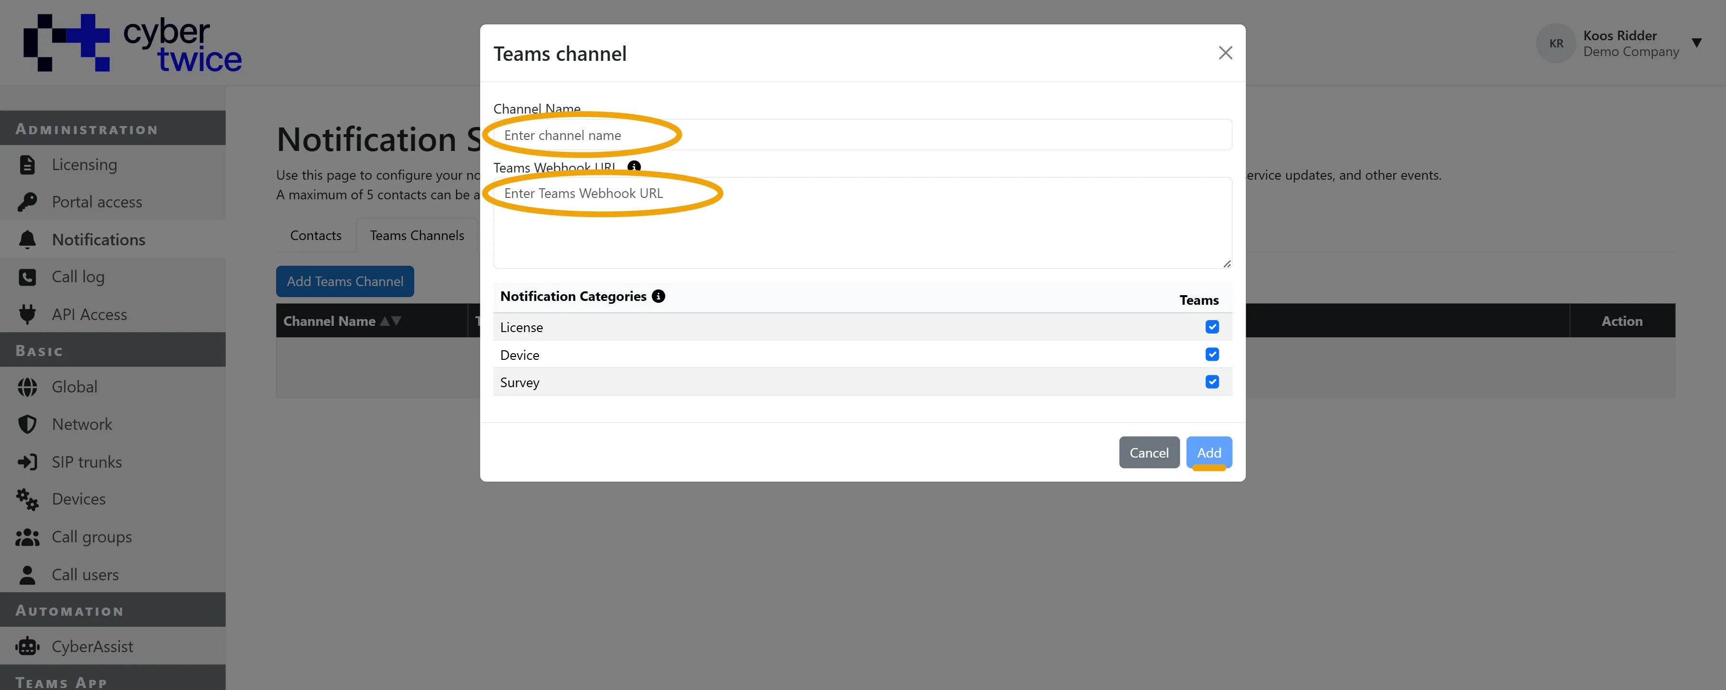Go to Notifications menu item

(x=113, y=240)
